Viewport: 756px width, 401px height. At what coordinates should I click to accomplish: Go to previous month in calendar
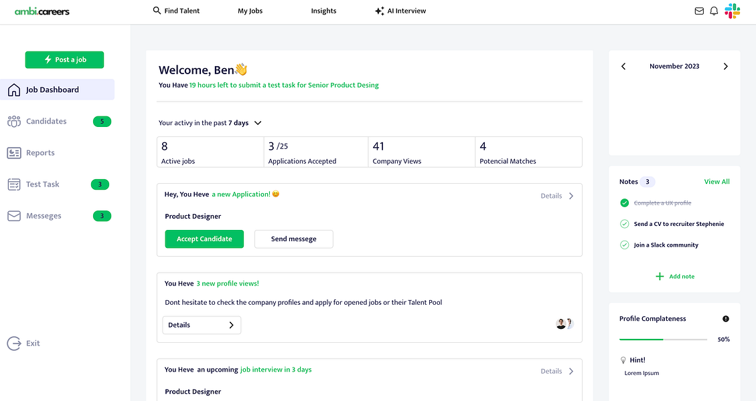pyautogui.click(x=623, y=66)
